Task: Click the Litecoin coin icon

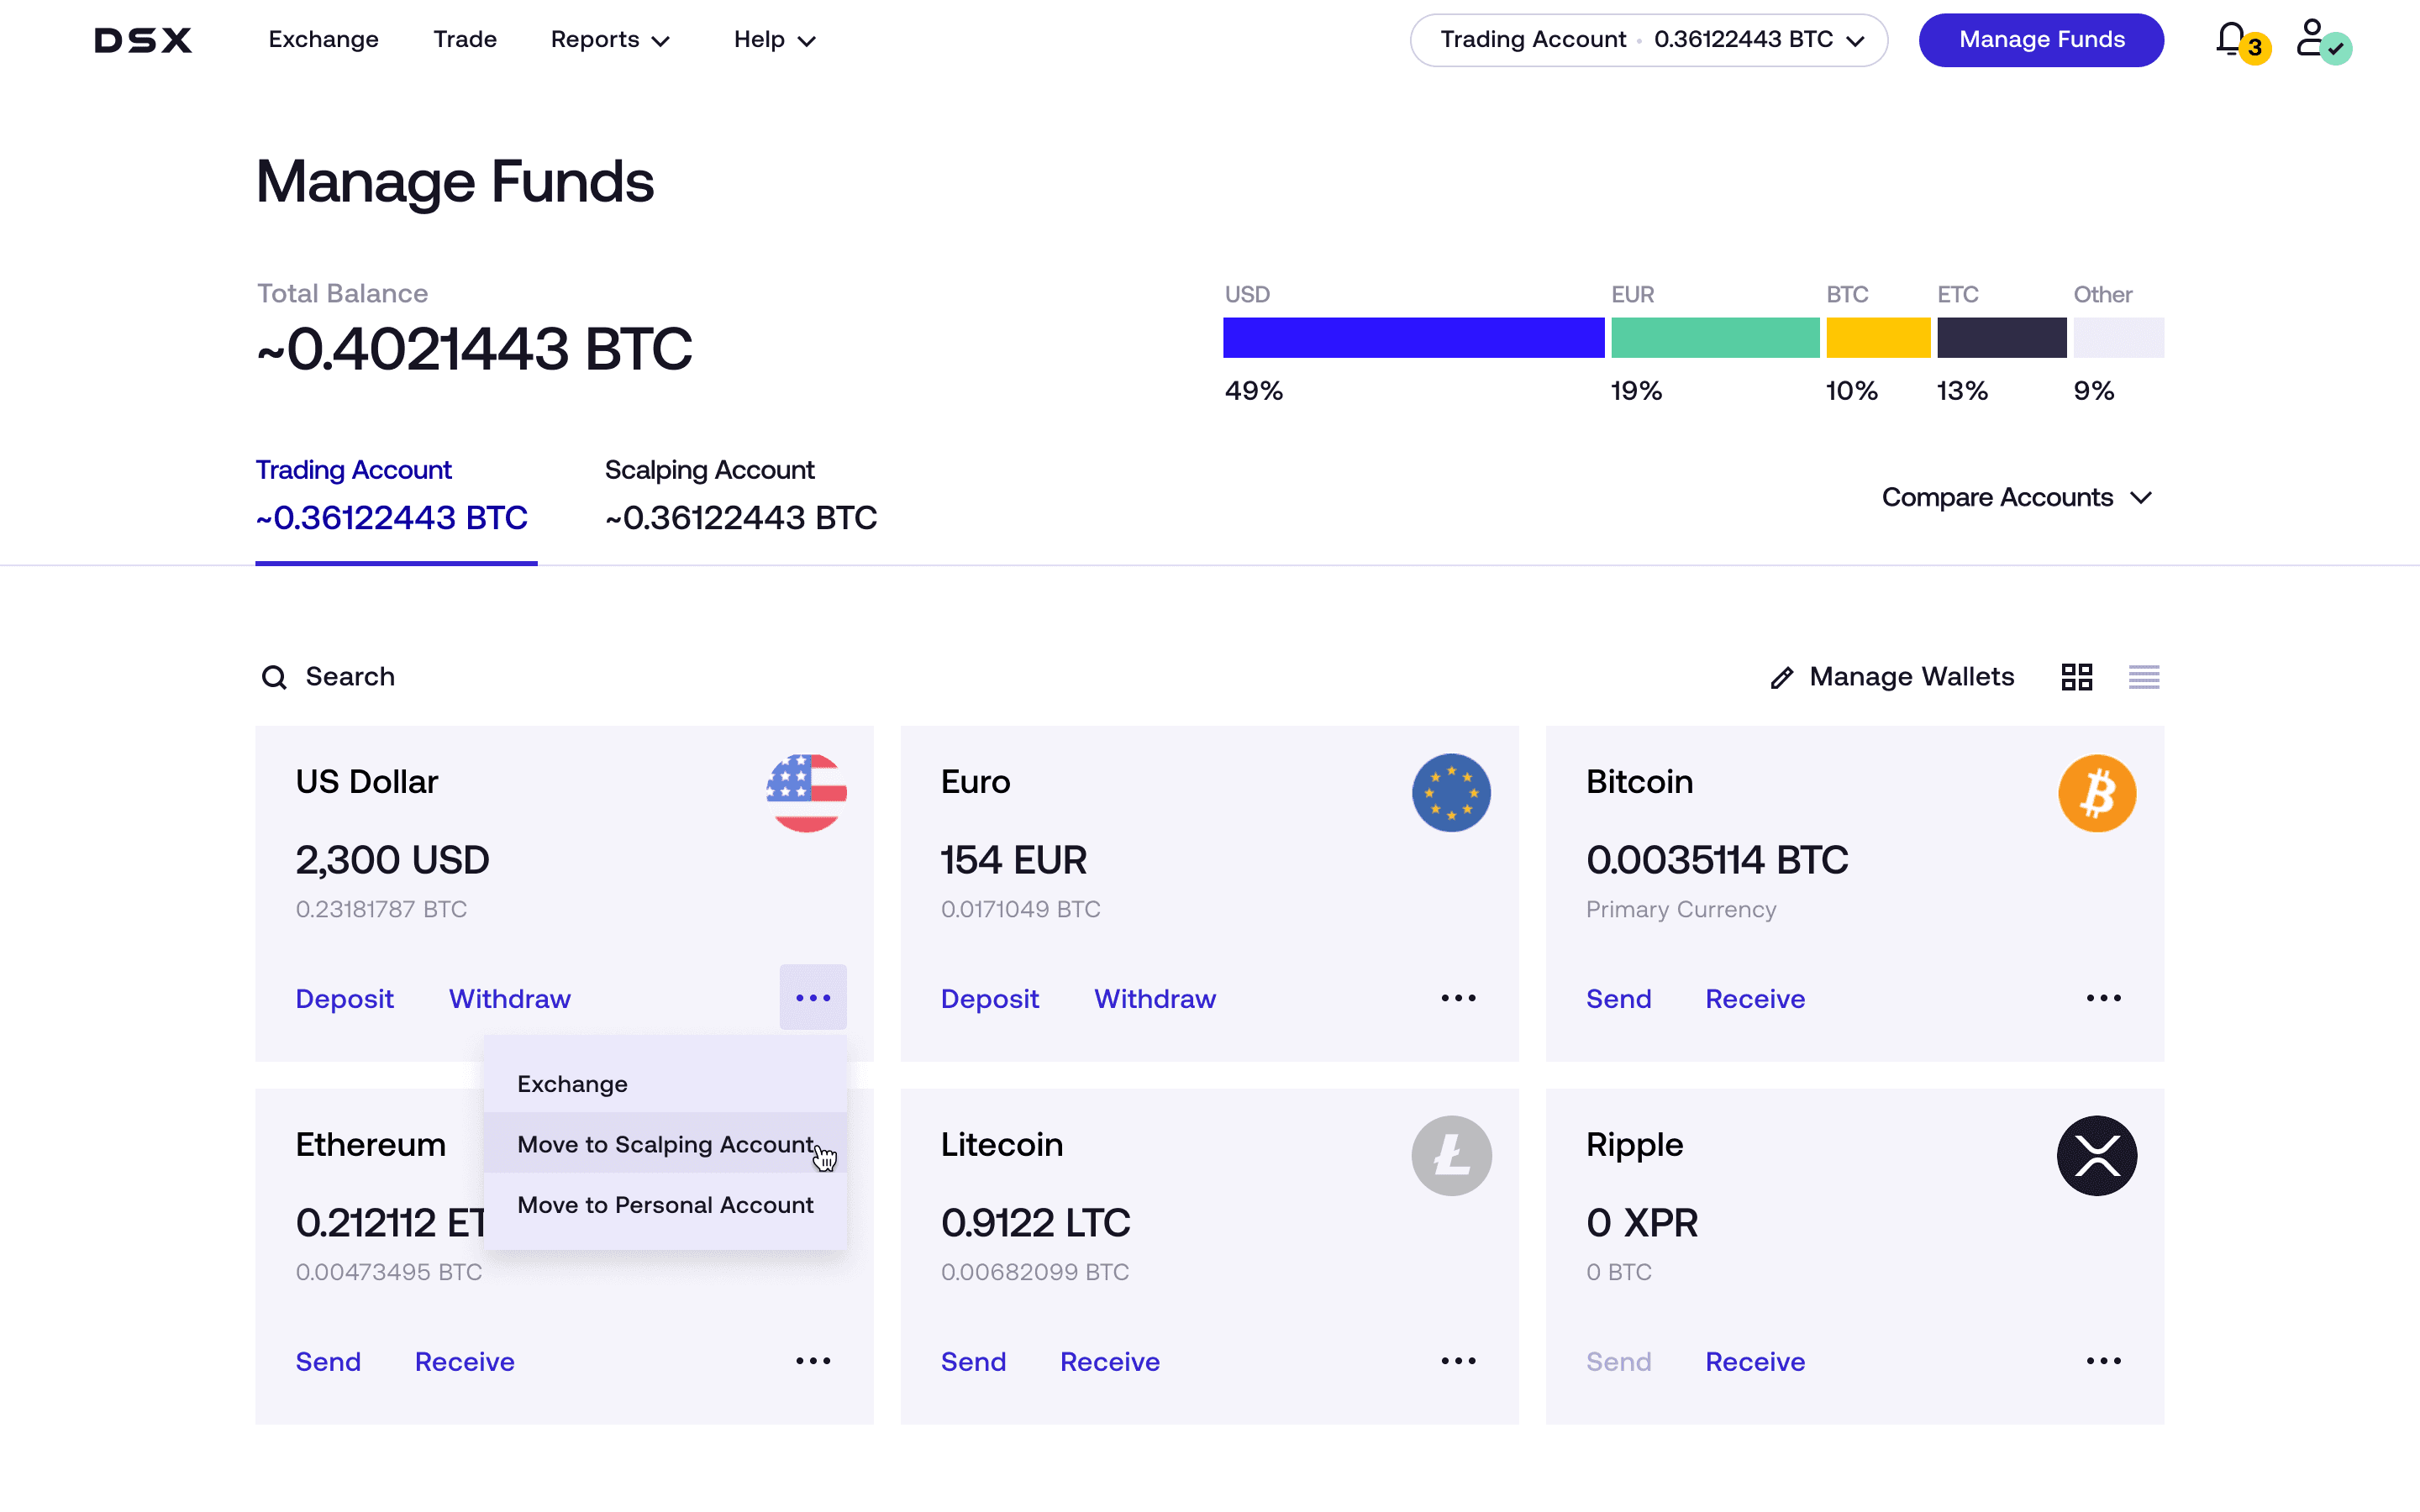Action: pyautogui.click(x=1451, y=1156)
